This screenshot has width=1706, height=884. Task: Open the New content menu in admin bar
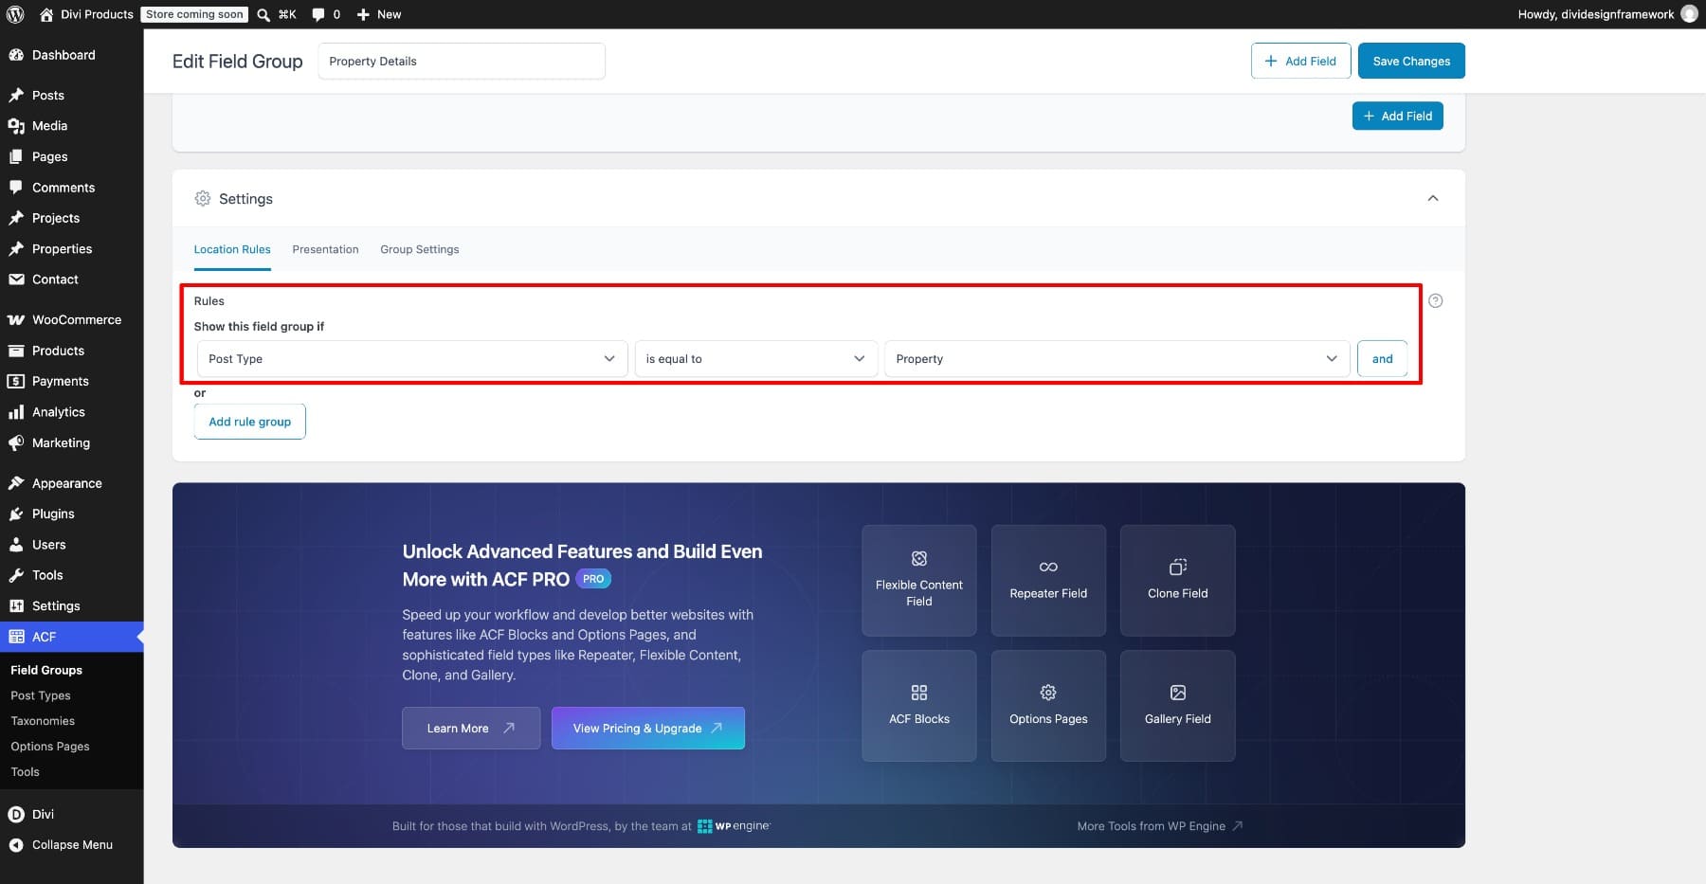[379, 14]
